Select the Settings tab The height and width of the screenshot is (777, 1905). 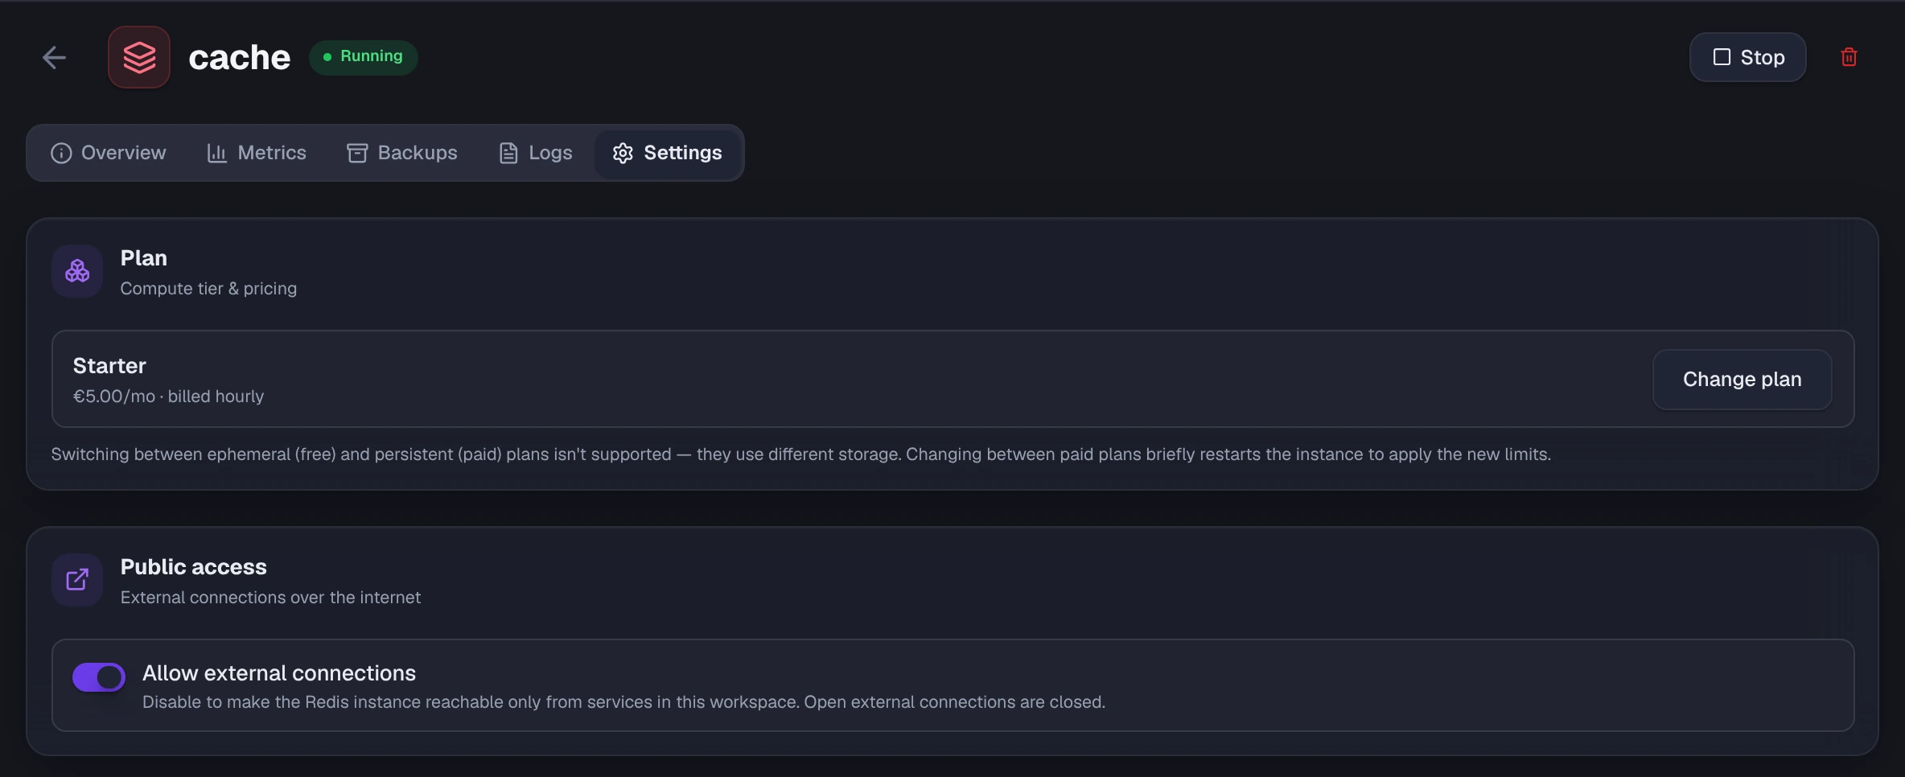click(667, 153)
